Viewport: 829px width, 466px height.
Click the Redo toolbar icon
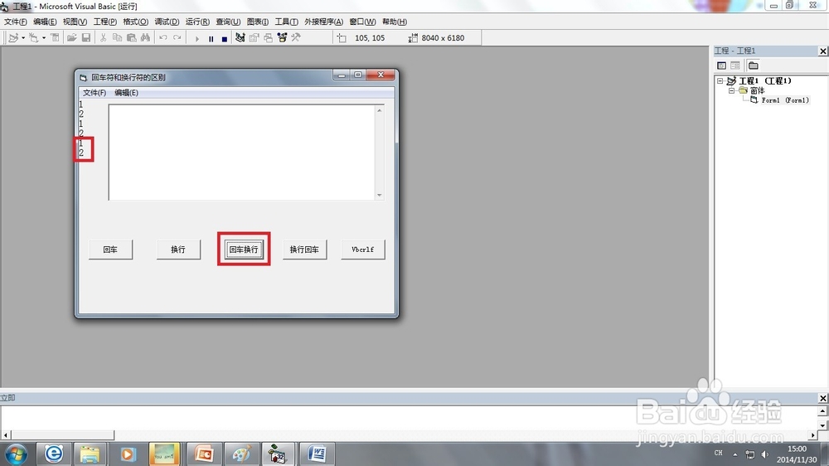(x=177, y=38)
